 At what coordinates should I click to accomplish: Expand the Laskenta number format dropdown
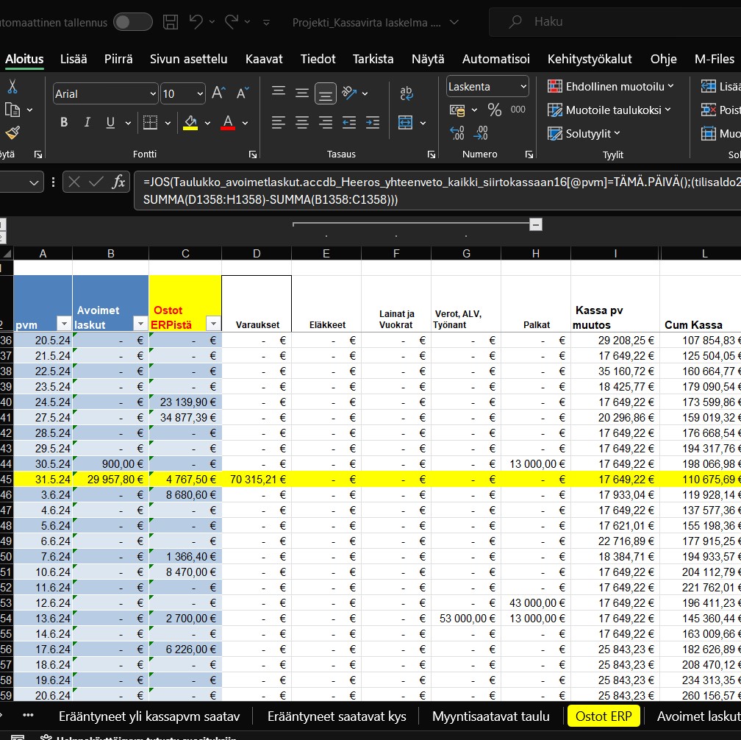pyautogui.click(x=523, y=87)
